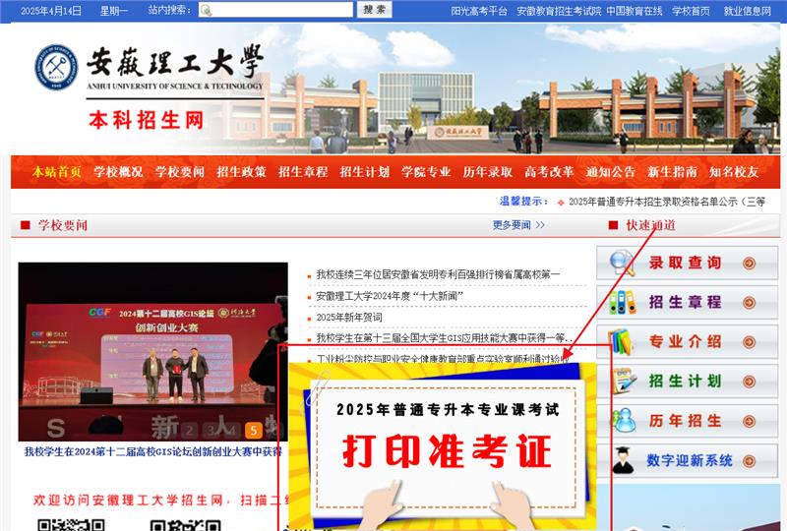Click the round arrow icon on 历年招生
This screenshot has height=531, width=787.
click(749, 421)
